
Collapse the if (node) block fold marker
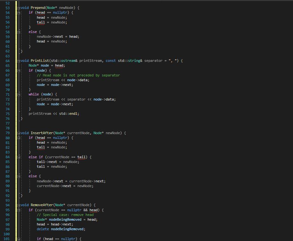click(x=19, y=71)
